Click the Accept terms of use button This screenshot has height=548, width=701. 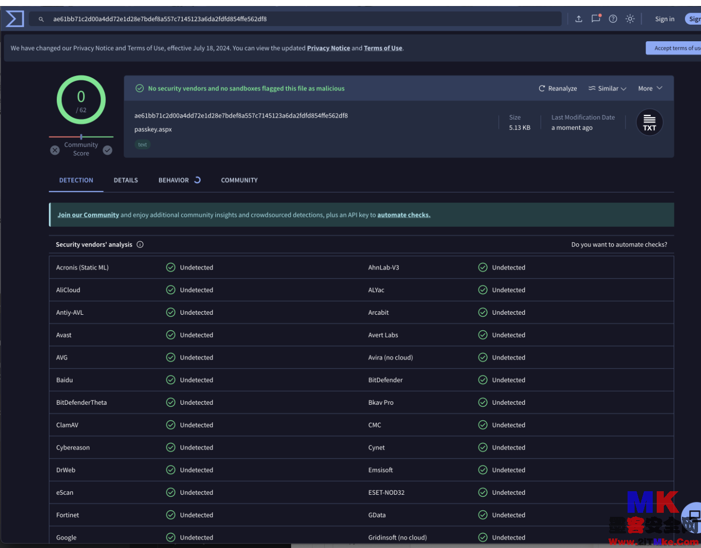click(673, 48)
